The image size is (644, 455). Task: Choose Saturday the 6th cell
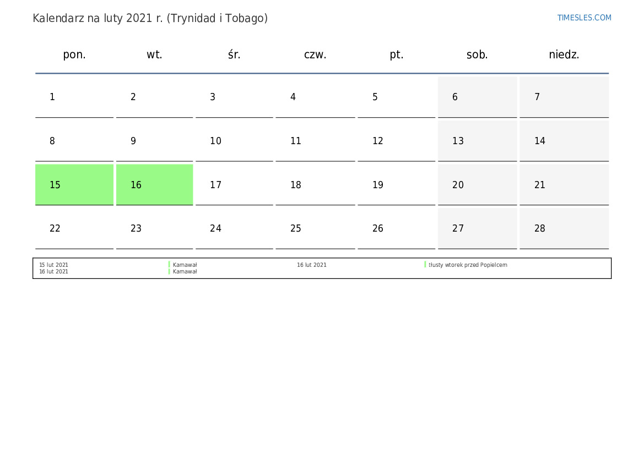[478, 97]
